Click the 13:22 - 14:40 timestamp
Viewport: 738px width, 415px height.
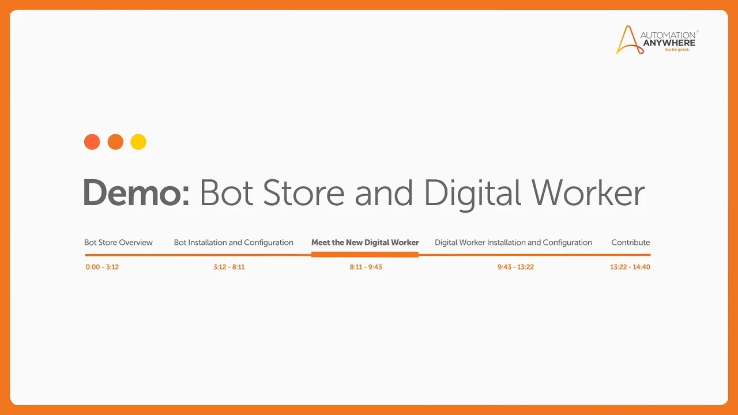click(x=630, y=267)
